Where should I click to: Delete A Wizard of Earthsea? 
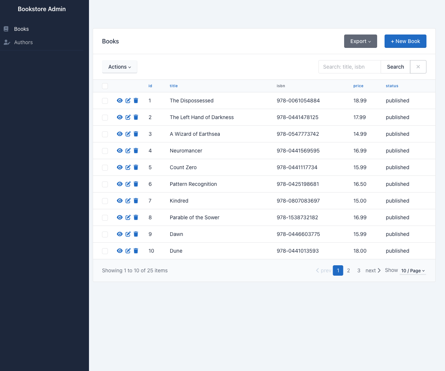pyautogui.click(x=136, y=134)
